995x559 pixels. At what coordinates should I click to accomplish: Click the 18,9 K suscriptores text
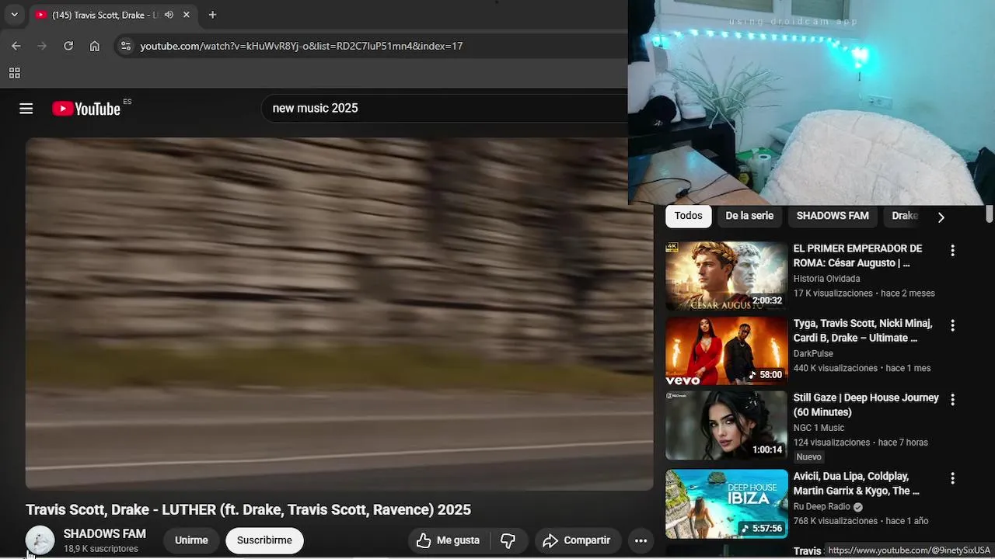tap(100, 549)
